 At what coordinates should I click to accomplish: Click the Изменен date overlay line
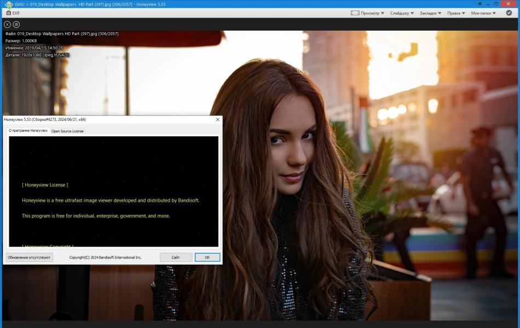[x=34, y=48]
